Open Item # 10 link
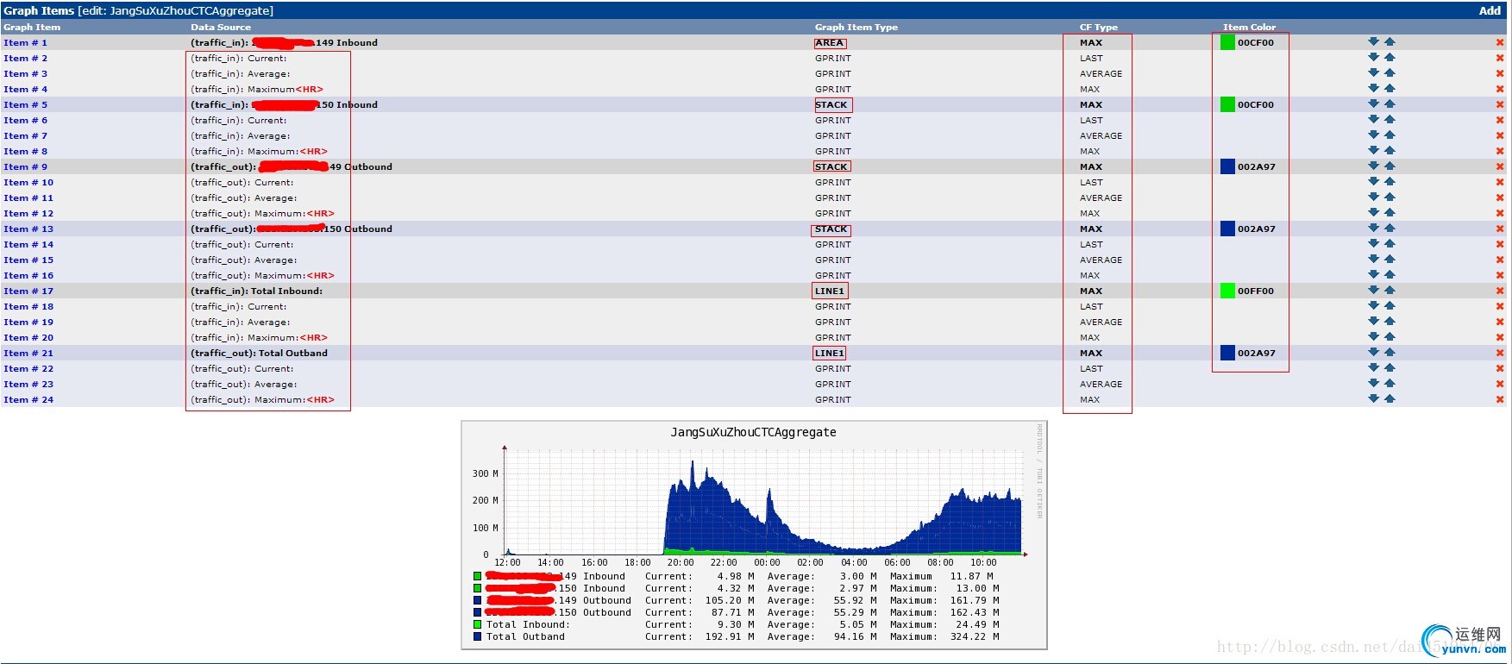Screen dimensions: 1512x664 (x=28, y=182)
